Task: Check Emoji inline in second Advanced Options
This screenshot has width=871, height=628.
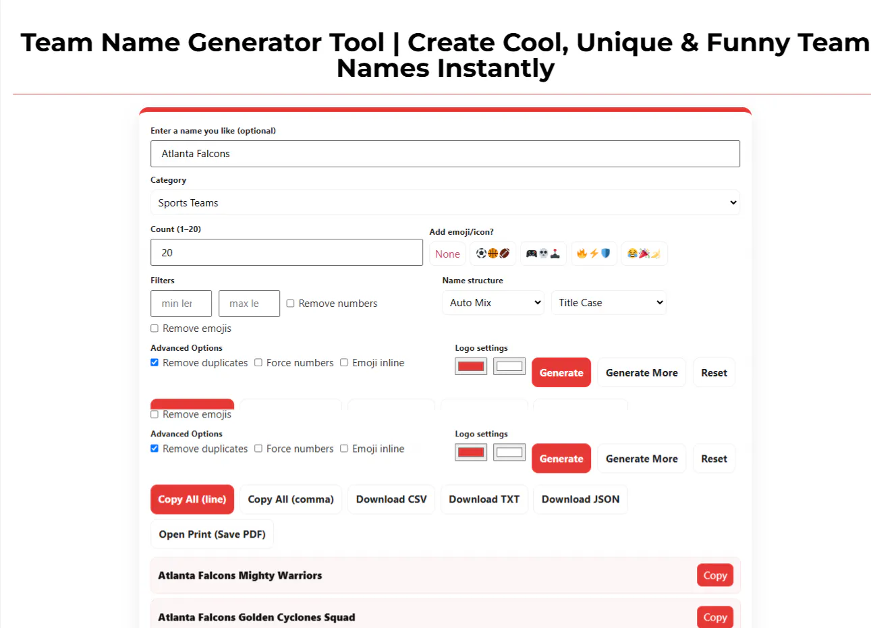Action: coord(344,449)
